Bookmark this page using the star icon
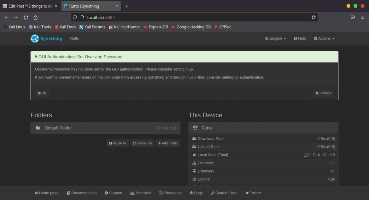369x200 pixels. (313, 17)
